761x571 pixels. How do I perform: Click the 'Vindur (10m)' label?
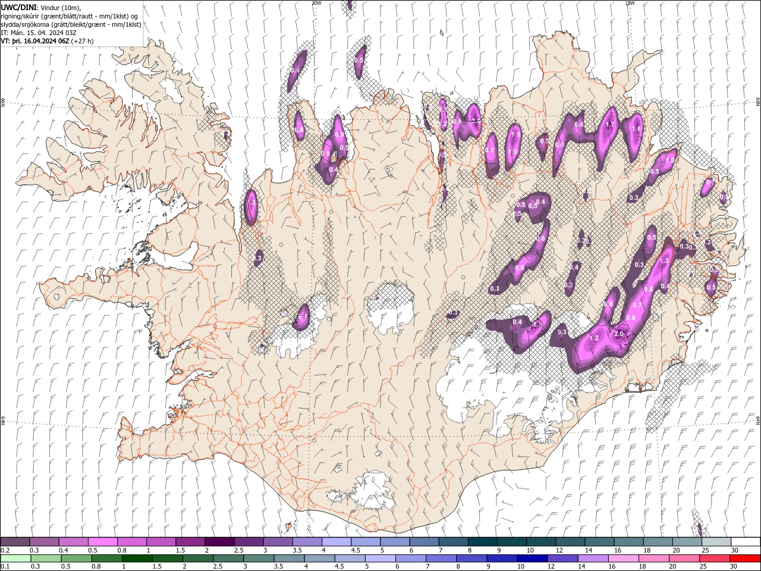61,7
